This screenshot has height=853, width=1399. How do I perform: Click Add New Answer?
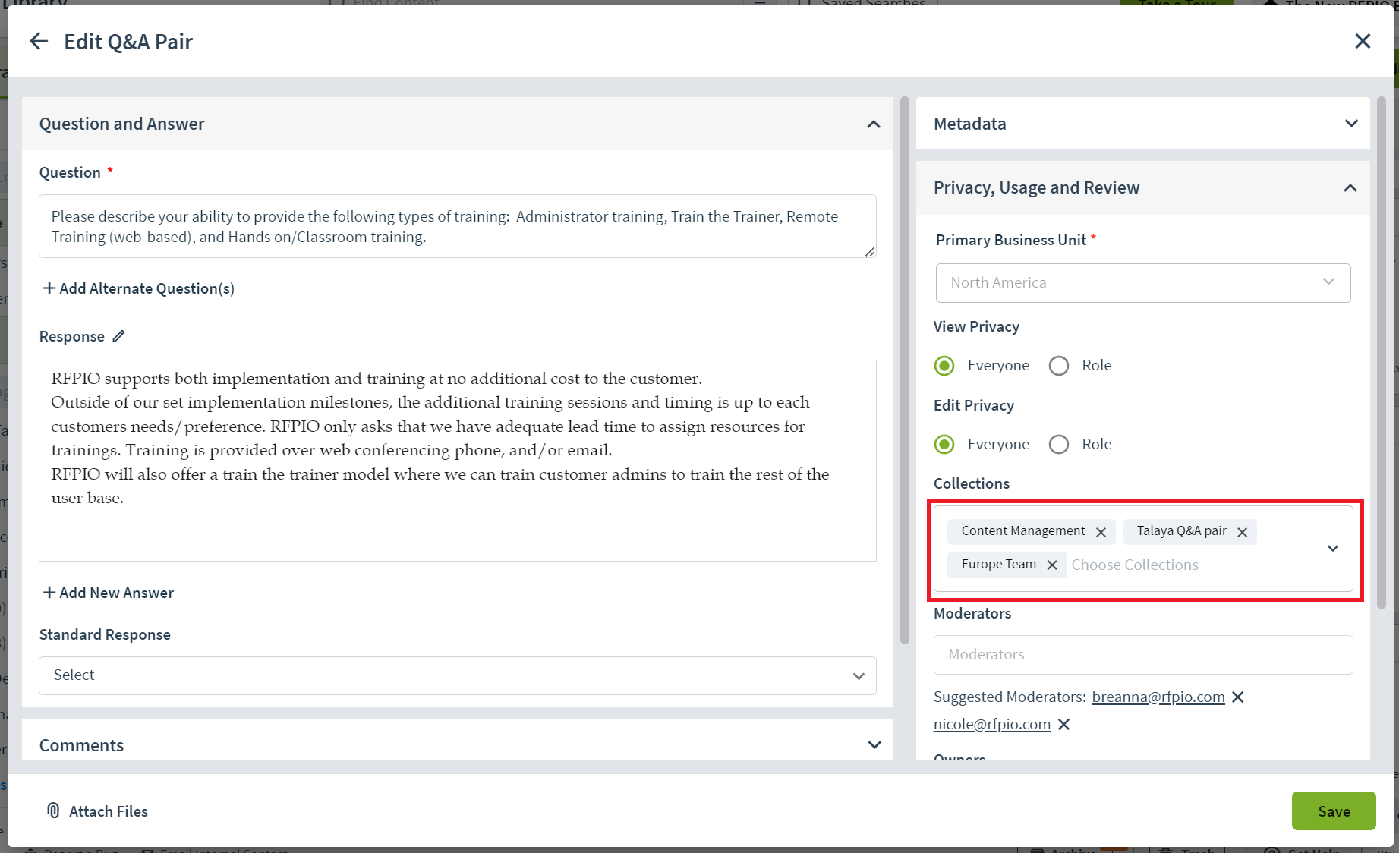(x=108, y=593)
